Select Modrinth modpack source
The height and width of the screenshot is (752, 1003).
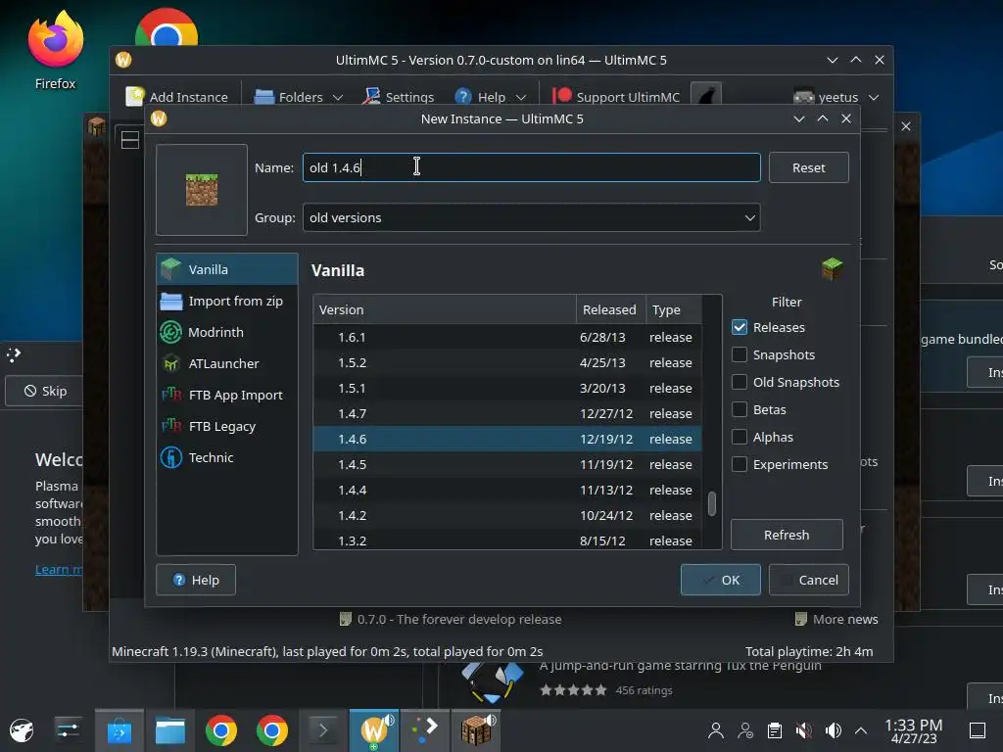[x=227, y=332]
